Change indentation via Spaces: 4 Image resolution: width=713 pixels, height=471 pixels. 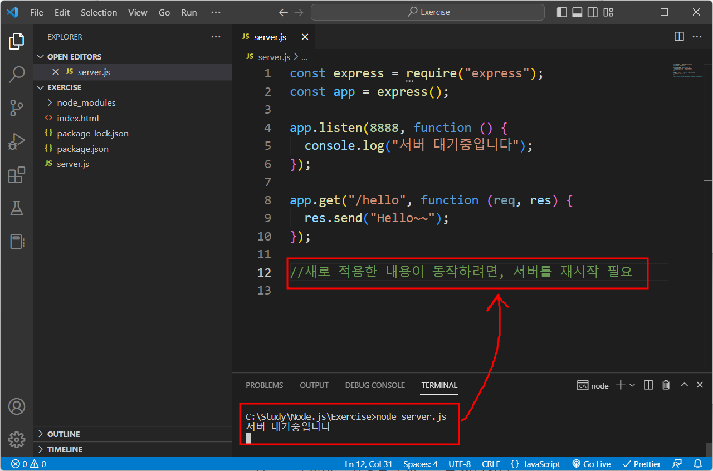click(421, 464)
